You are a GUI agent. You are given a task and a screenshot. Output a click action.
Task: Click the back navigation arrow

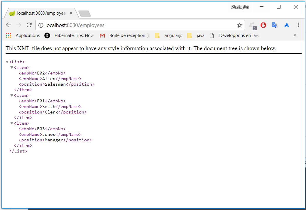point(9,25)
